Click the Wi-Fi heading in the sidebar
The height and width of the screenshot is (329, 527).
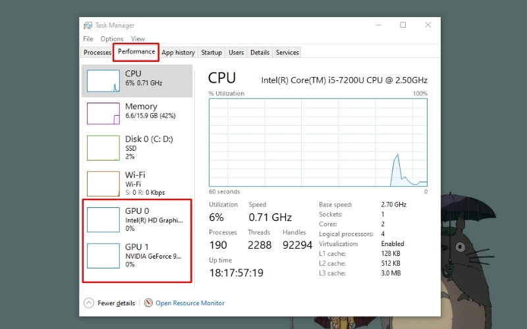coord(135,175)
